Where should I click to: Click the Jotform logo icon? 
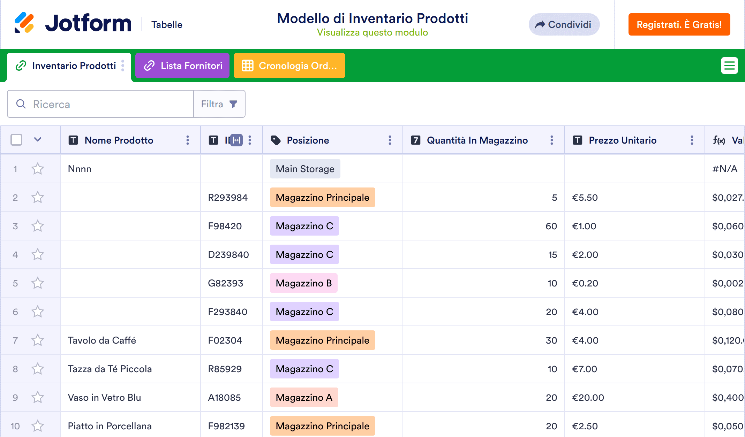tap(24, 23)
